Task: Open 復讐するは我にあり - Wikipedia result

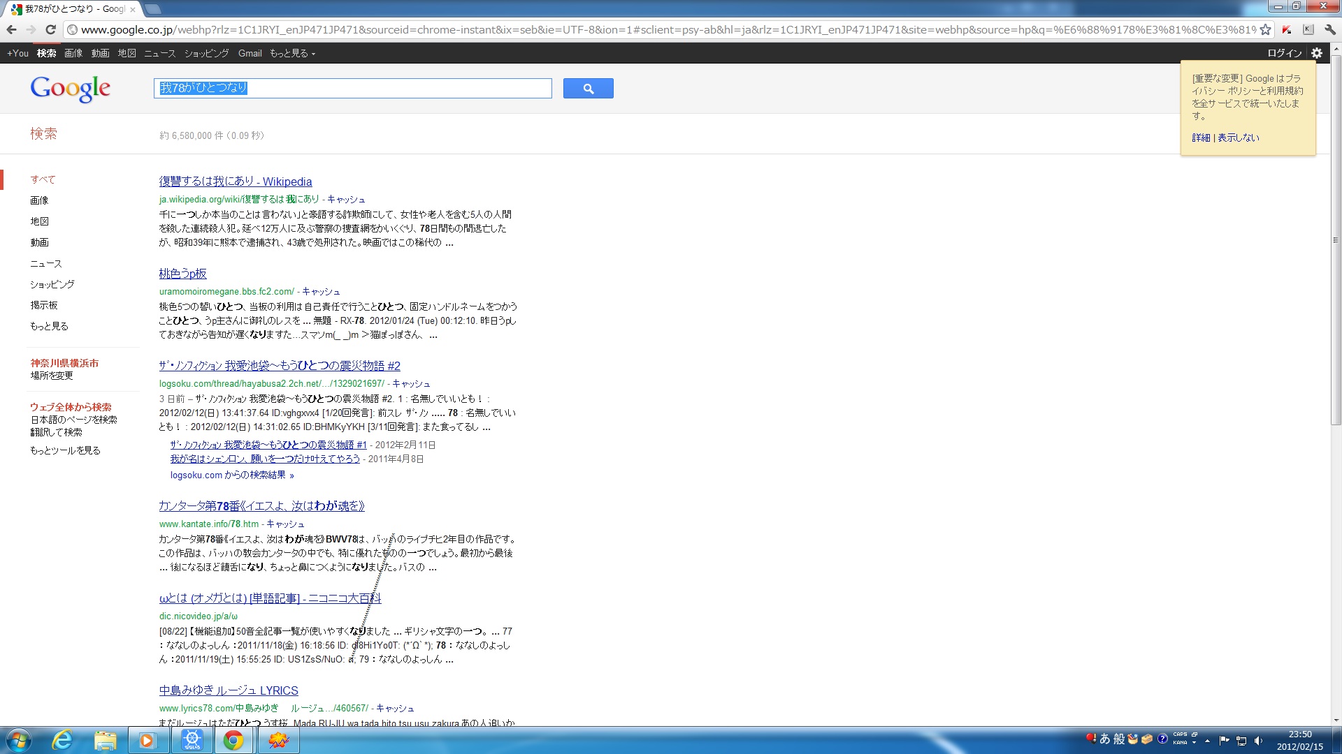Action: point(236,182)
